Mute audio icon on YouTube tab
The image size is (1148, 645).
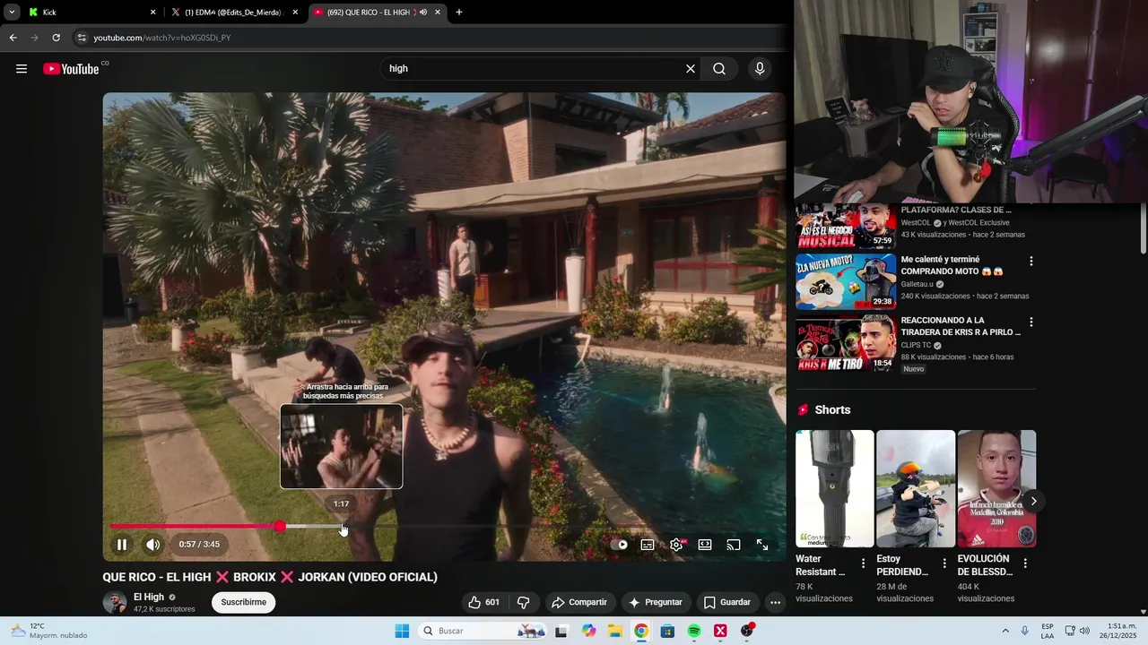[423, 13]
